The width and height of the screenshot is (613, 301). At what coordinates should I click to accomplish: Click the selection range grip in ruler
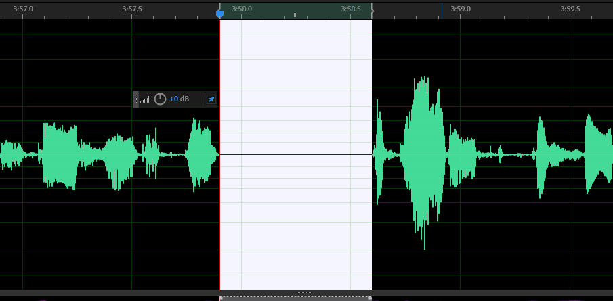pos(295,15)
